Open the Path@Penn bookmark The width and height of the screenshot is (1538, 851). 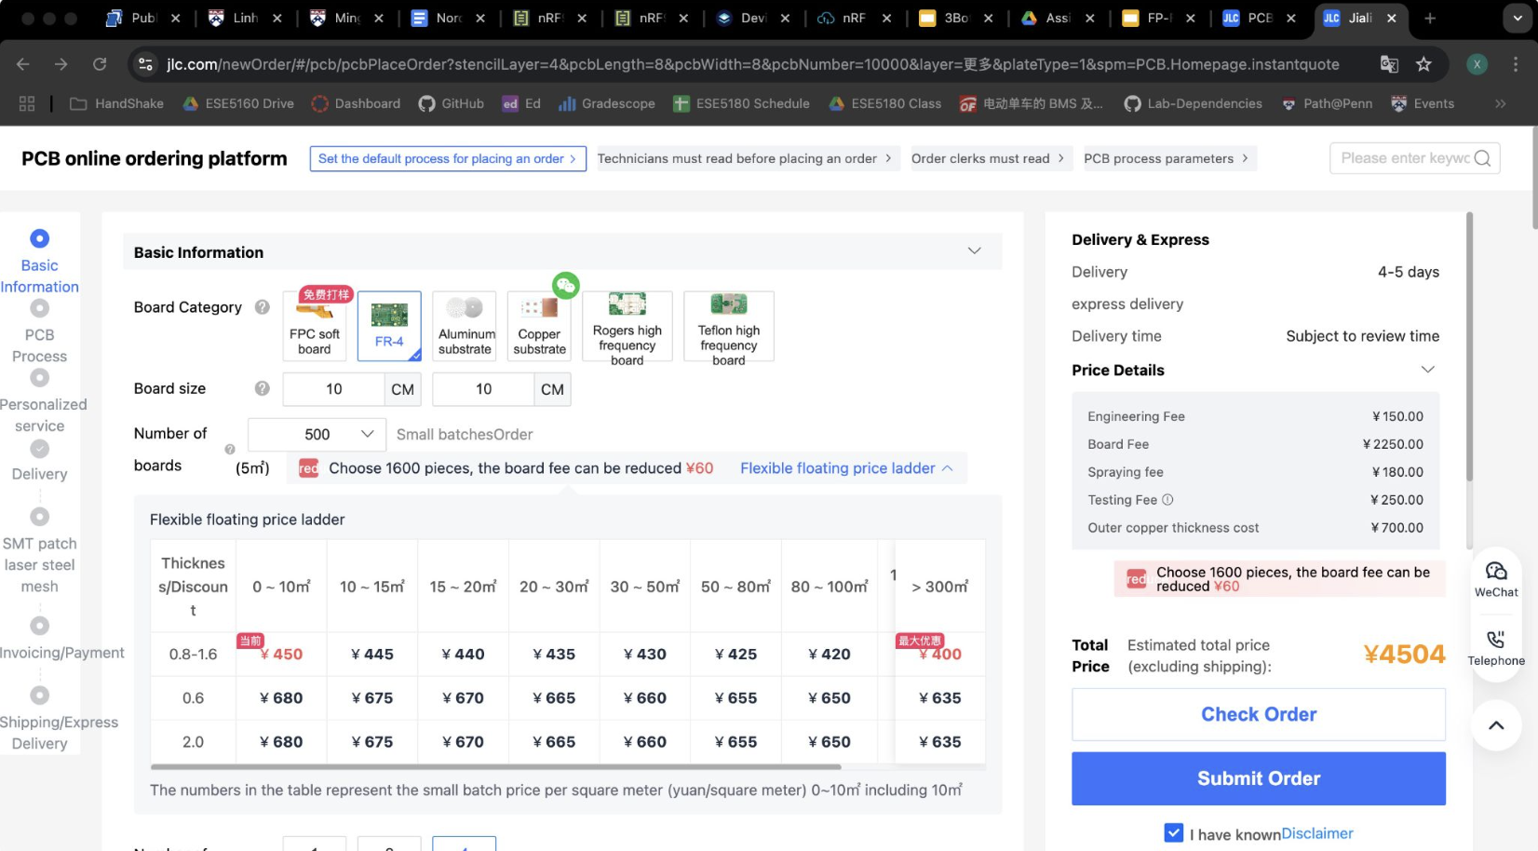click(x=1327, y=103)
